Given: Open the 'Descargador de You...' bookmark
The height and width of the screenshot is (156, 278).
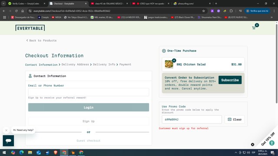Looking at the screenshot, I should pyautogui.click(x=23, y=17).
